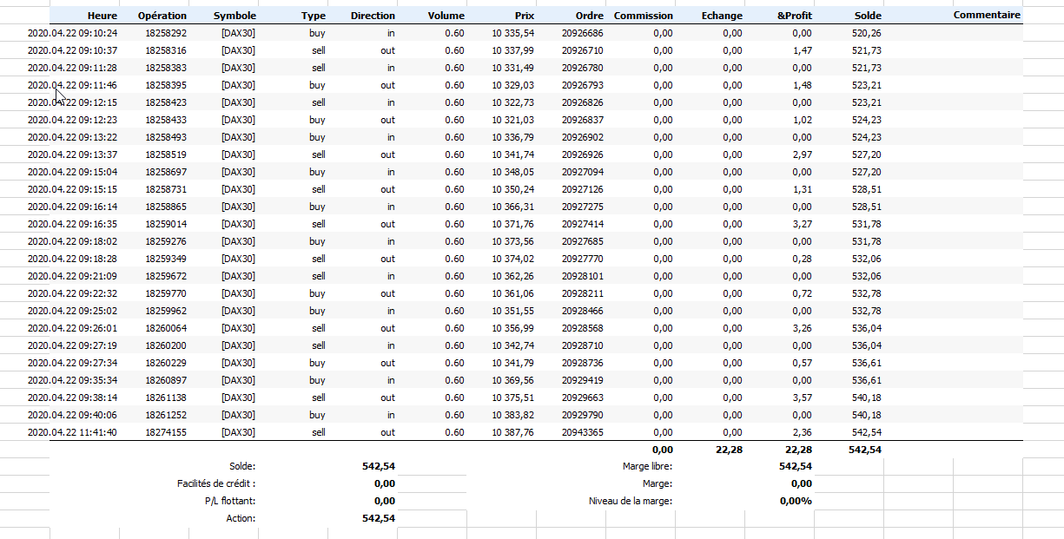Click the Echange column header
The height and width of the screenshot is (539, 1064).
[x=722, y=16]
